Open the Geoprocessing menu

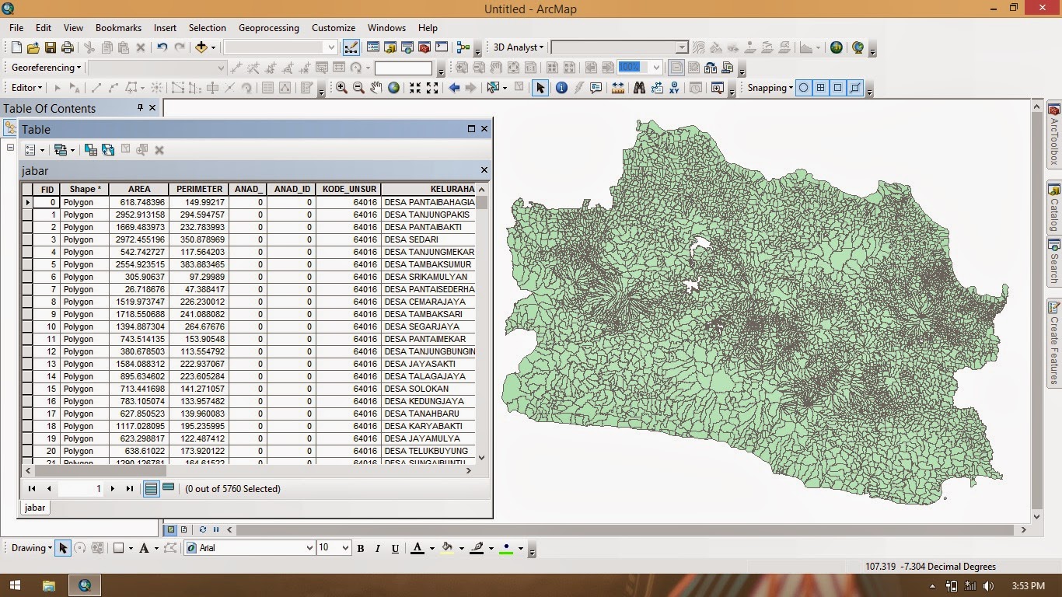click(x=268, y=28)
